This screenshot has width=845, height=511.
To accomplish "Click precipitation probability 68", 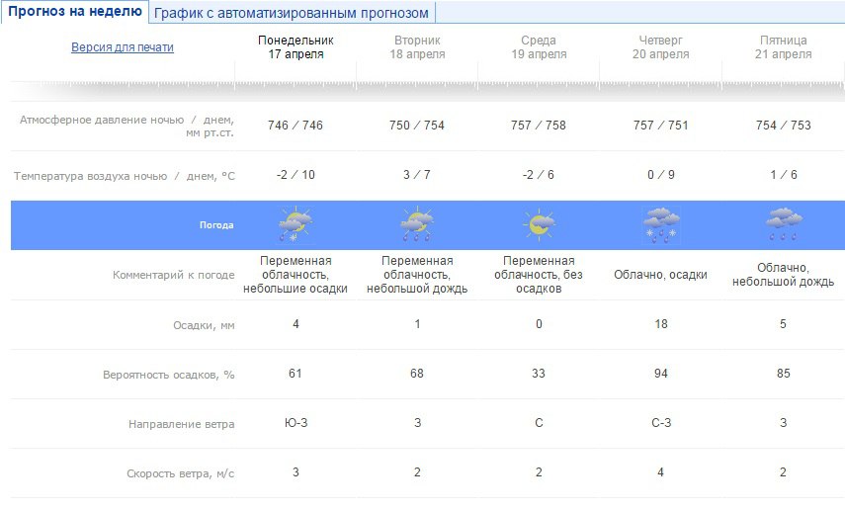I will 417,374.
